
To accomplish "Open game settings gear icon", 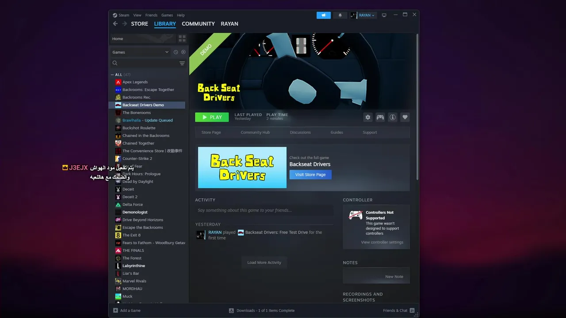I will coord(368,117).
